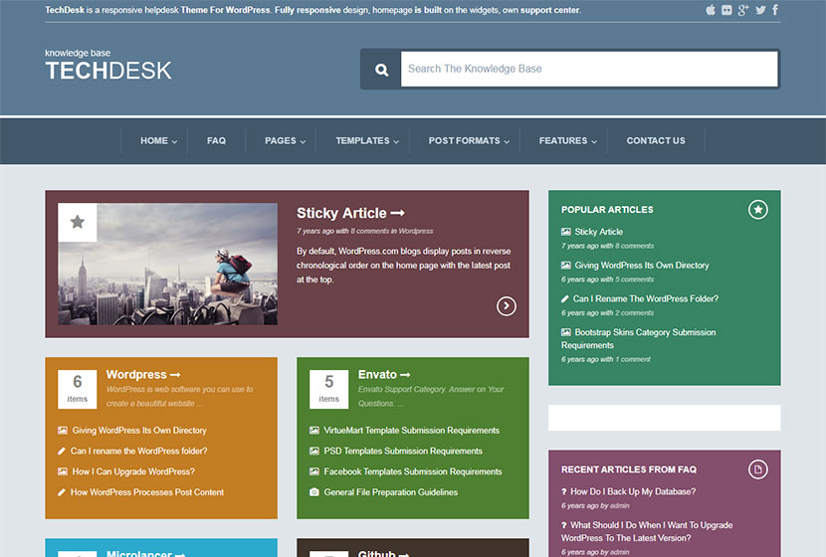Click the arrow beside Envato category title
The width and height of the screenshot is (826, 557).
tap(405, 375)
